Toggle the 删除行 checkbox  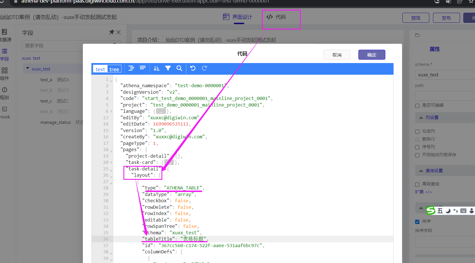[x=417, y=139]
